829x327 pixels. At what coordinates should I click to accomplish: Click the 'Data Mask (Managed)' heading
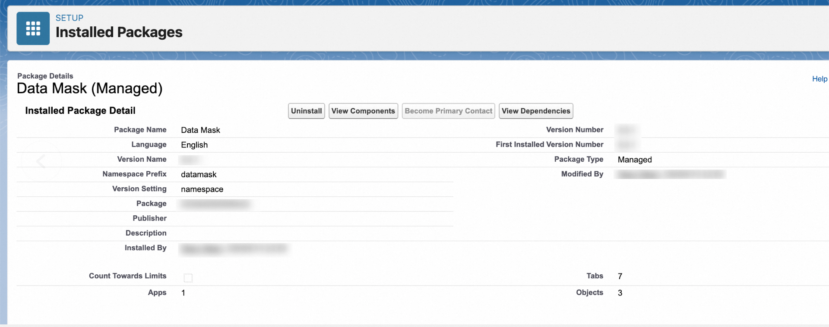pos(90,88)
